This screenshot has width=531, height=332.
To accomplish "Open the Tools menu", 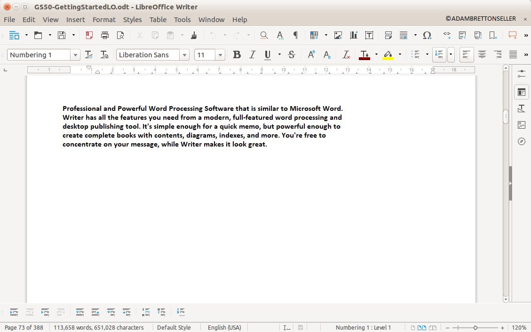I will (182, 20).
